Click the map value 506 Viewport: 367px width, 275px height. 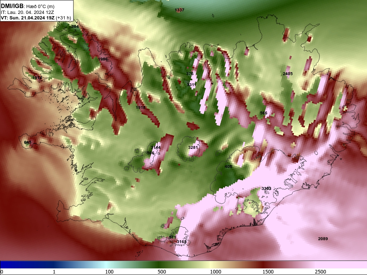150,153
